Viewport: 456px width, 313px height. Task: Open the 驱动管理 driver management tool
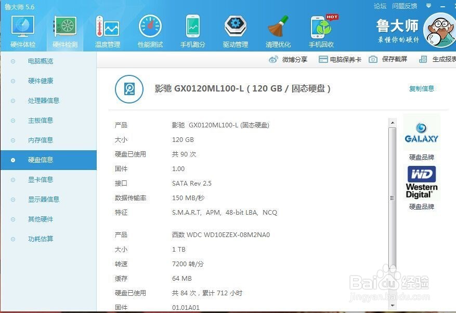[236, 30]
